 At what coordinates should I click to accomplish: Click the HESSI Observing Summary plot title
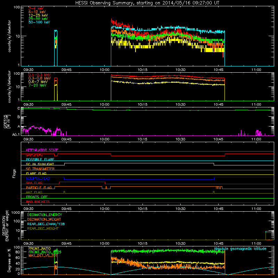[x=147, y=3]
